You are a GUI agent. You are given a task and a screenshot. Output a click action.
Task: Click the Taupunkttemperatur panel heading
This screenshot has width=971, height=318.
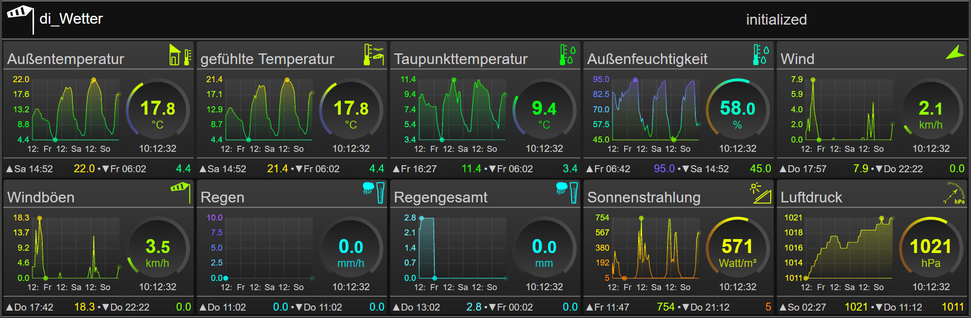coord(461,59)
